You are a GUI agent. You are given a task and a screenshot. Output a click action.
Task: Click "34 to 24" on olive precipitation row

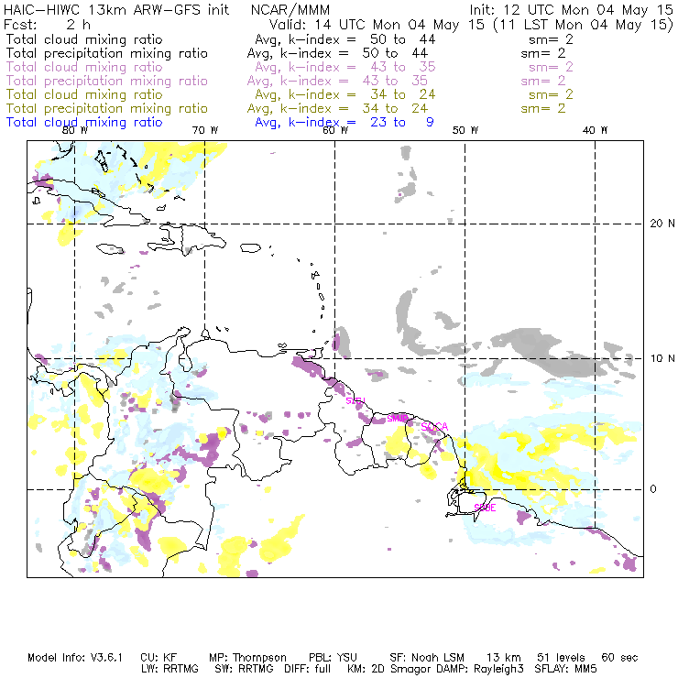click(x=395, y=108)
